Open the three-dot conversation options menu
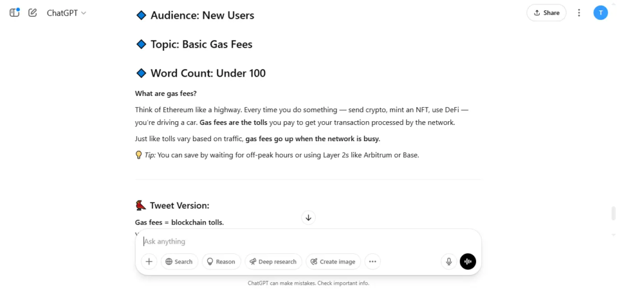The height and width of the screenshot is (290, 617). coord(579,13)
